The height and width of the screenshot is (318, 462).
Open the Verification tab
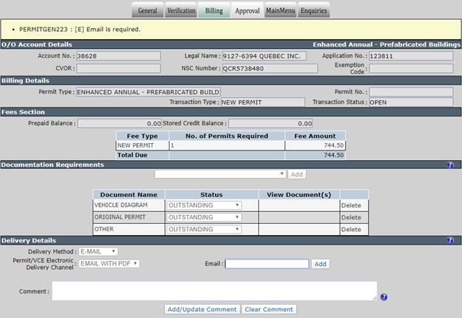click(181, 10)
